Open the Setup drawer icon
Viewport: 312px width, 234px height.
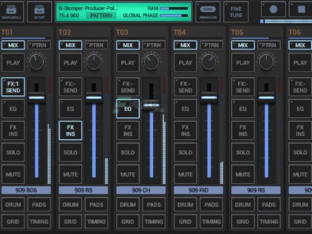click(x=39, y=12)
